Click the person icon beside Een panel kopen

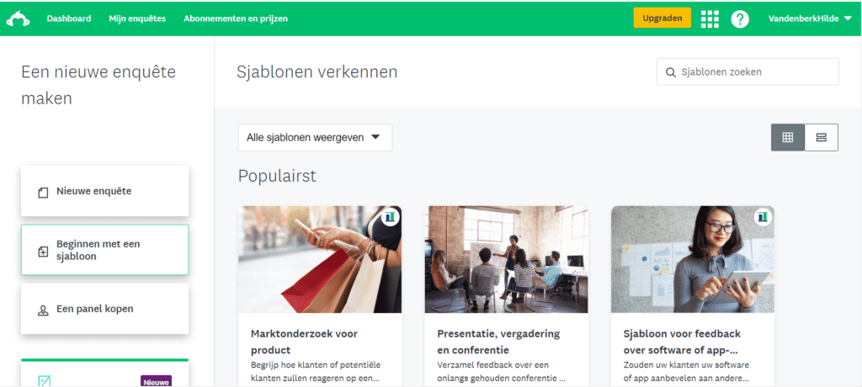point(43,310)
